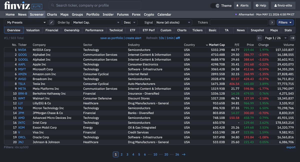Click save as portfolio link
Screen dimensions: 300x162
[112, 38]
